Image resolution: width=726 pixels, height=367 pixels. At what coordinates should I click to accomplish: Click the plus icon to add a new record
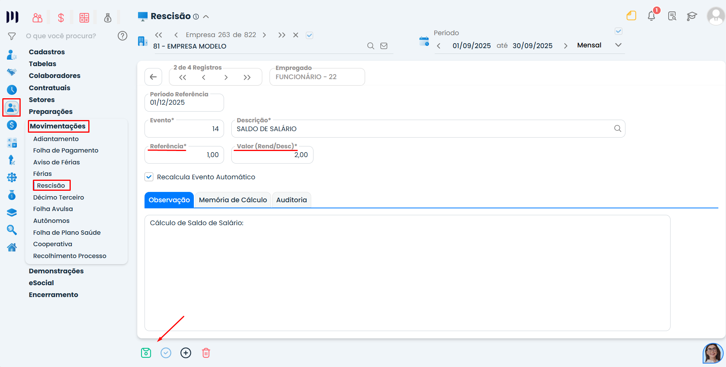186,353
